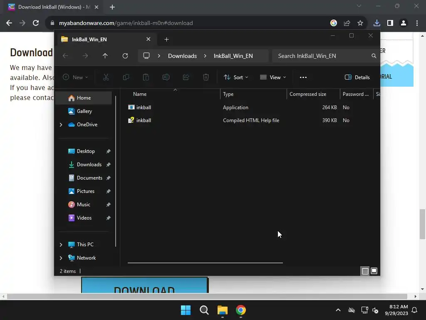Click the Google icon in address bar
Screen dimensions: 426x320
334,23
